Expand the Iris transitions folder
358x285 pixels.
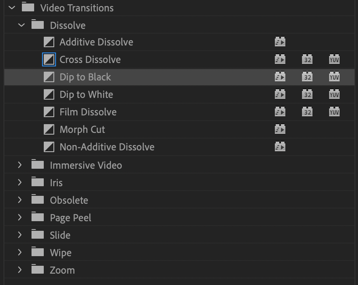pos(20,182)
